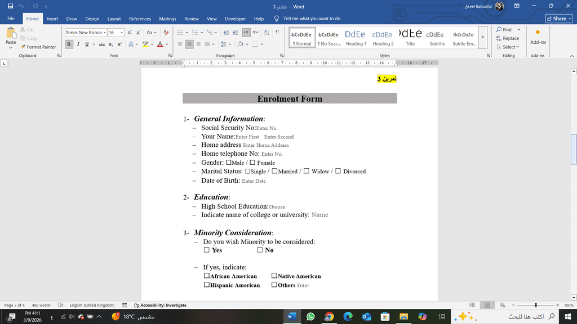Apply yellow text highlight color

[145, 44]
